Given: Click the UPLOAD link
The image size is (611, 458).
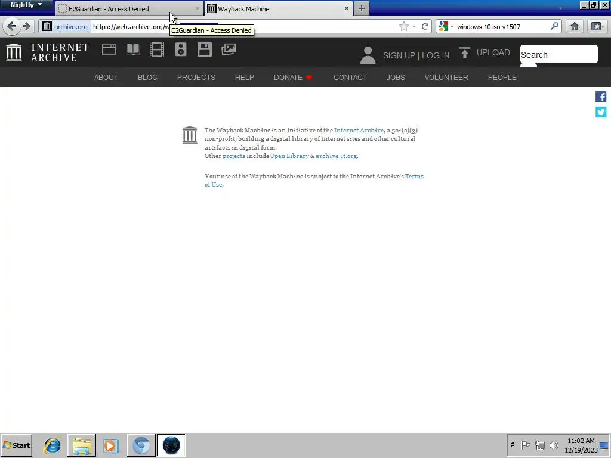Looking at the screenshot, I should (x=493, y=52).
